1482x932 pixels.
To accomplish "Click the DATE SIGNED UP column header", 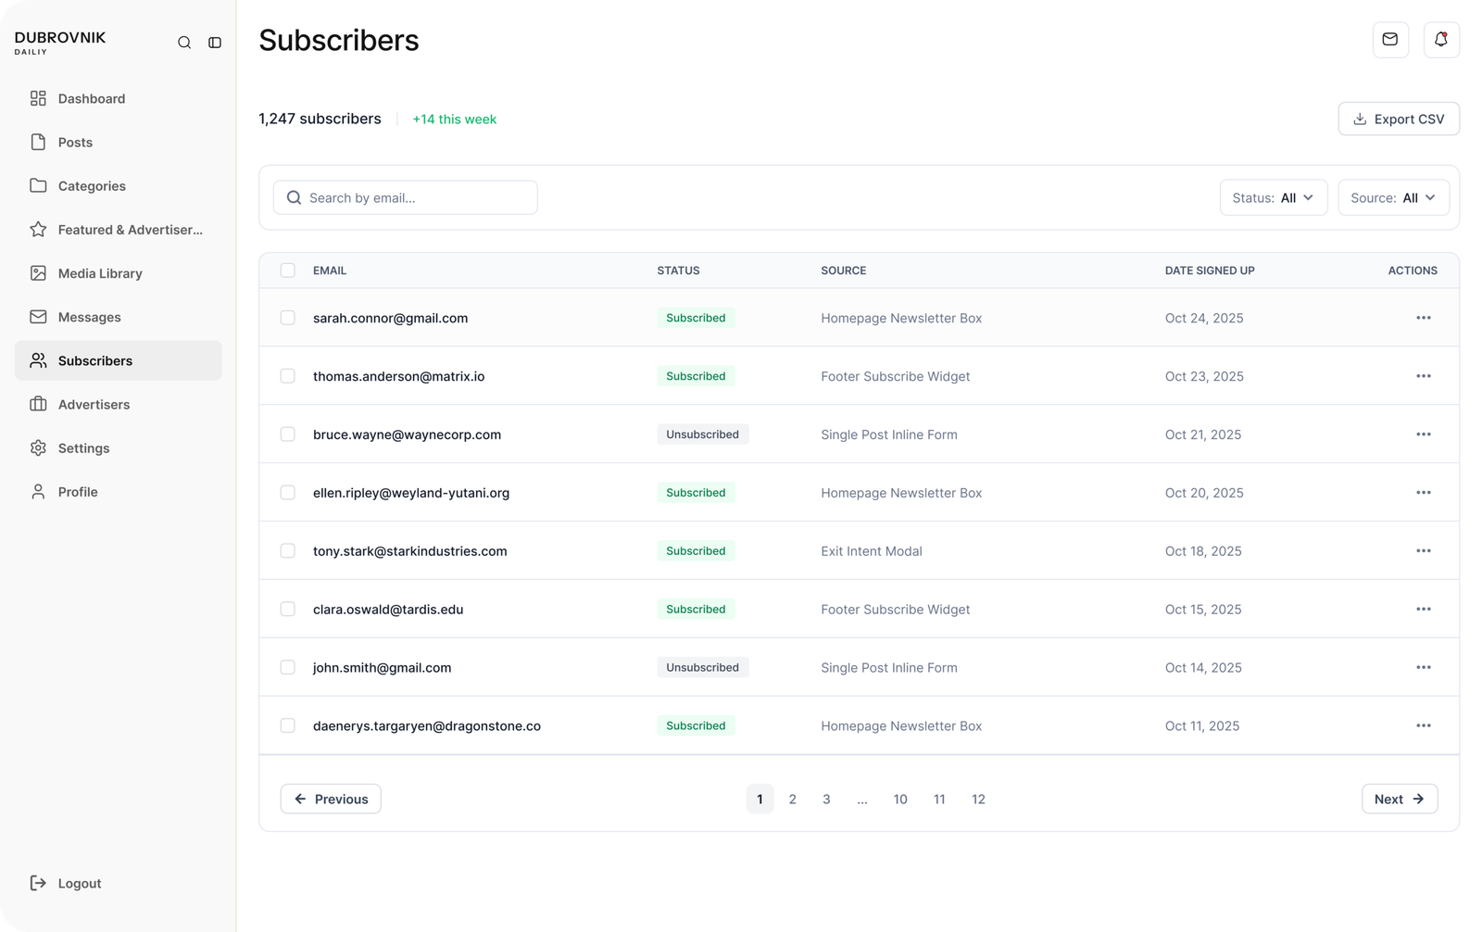I will click(1210, 271).
